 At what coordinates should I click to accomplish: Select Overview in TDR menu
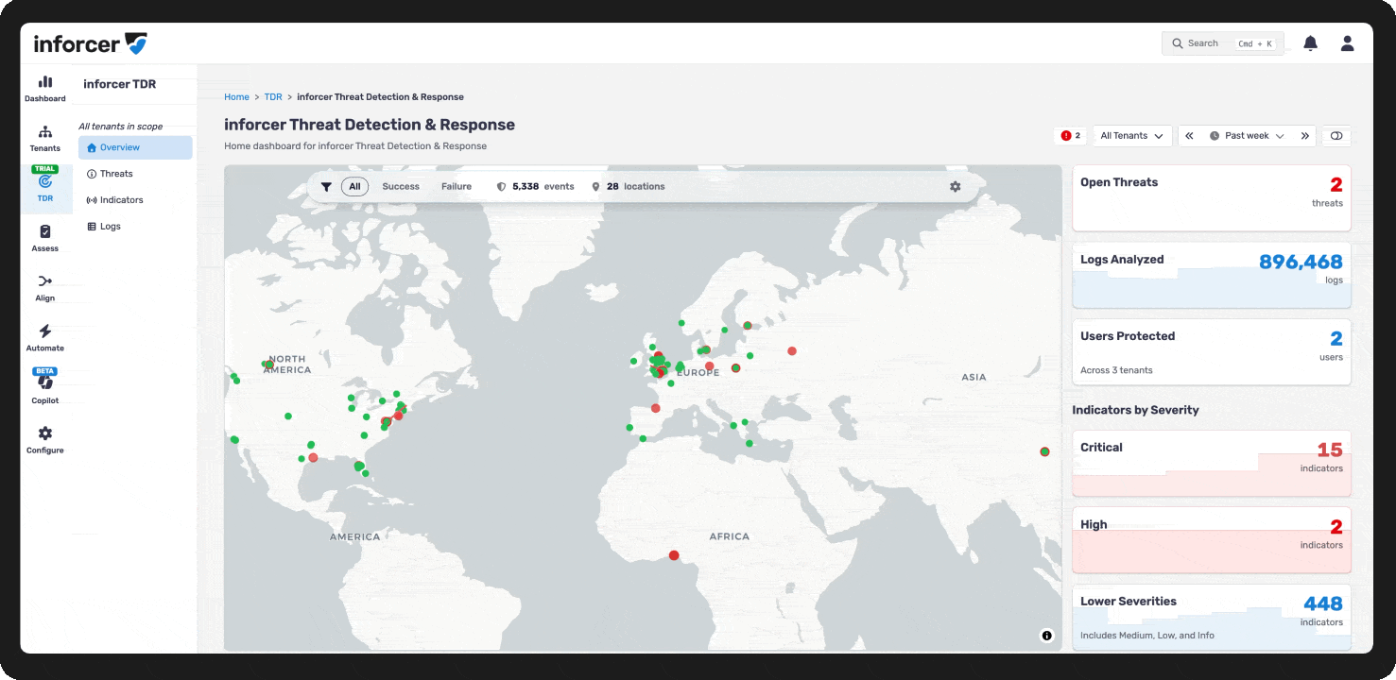[x=135, y=147]
